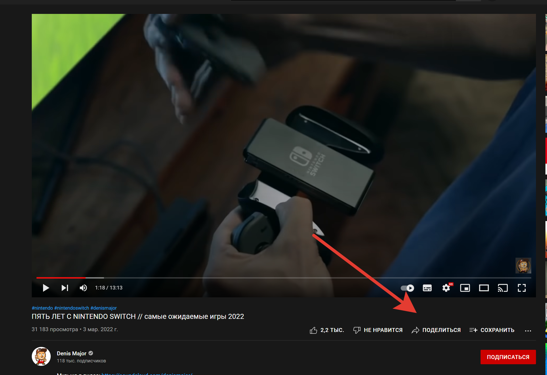Open the #nintendoswitch hashtag

click(x=71, y=308)
